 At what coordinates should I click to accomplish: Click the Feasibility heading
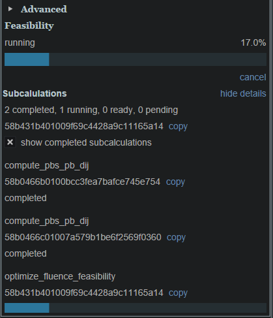(29, 25)
